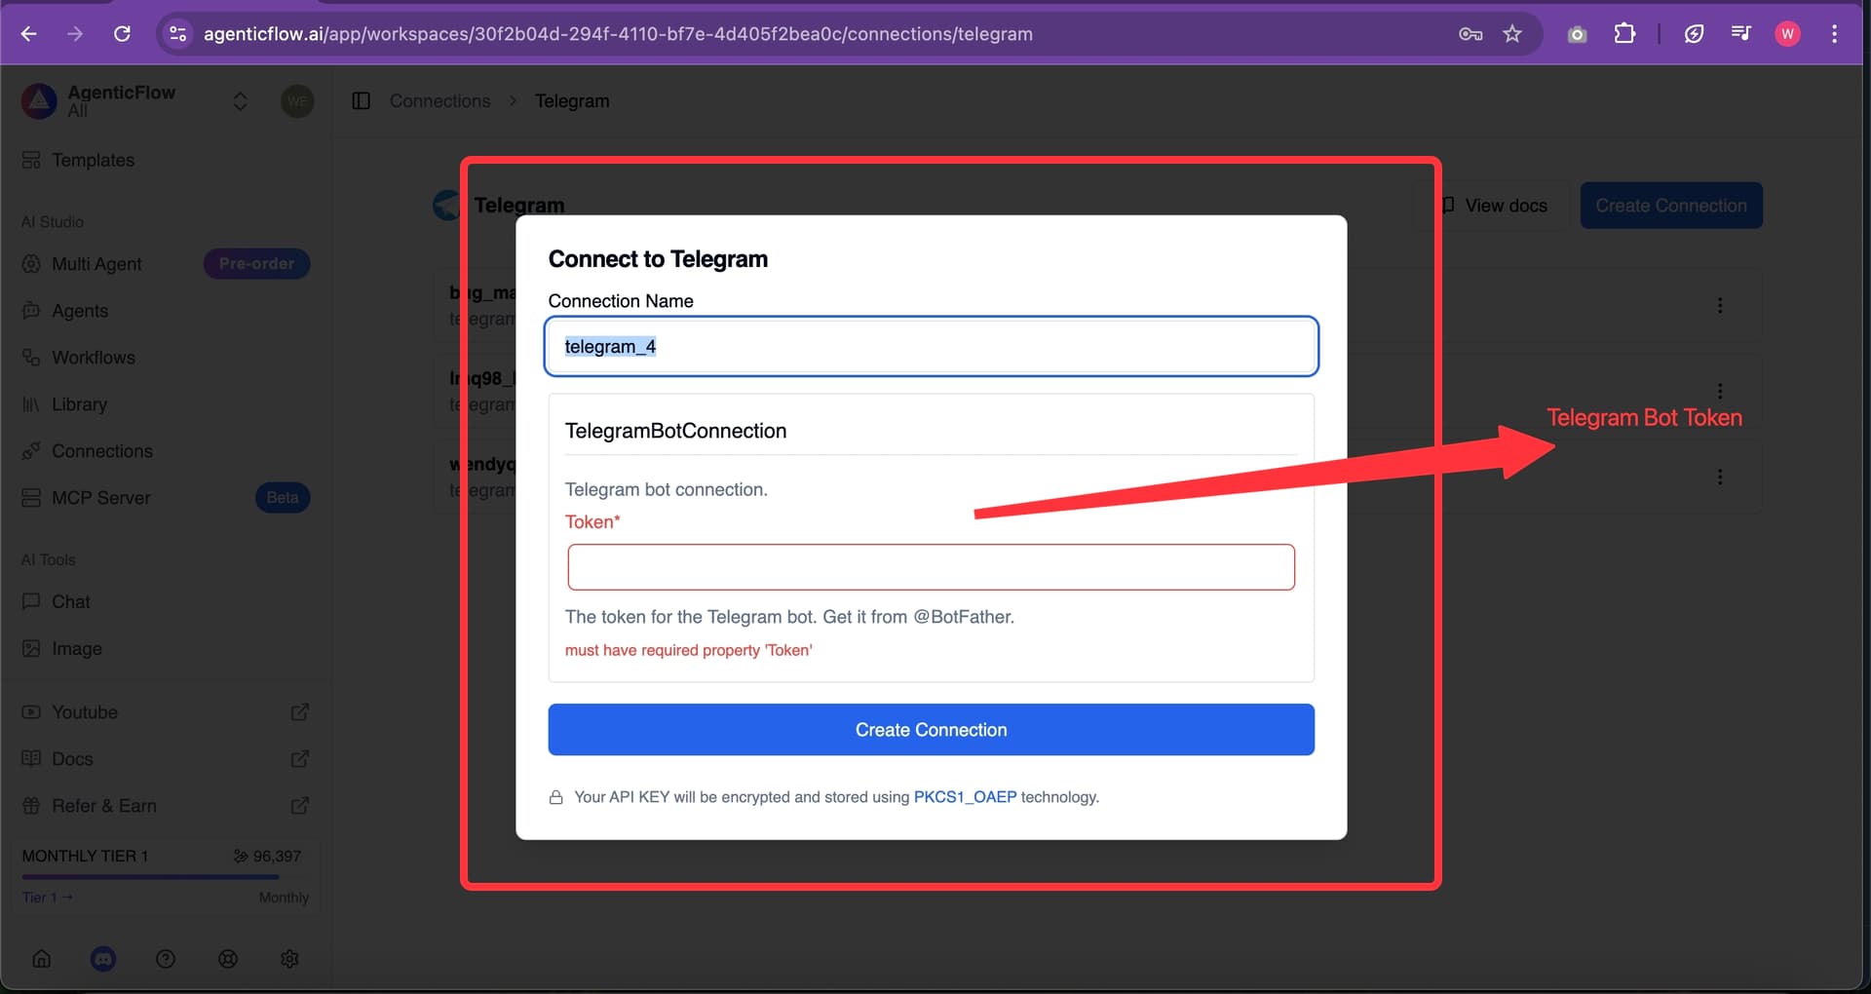
Task: Toggle the sidebar panel icon
Action: [361, 101]
